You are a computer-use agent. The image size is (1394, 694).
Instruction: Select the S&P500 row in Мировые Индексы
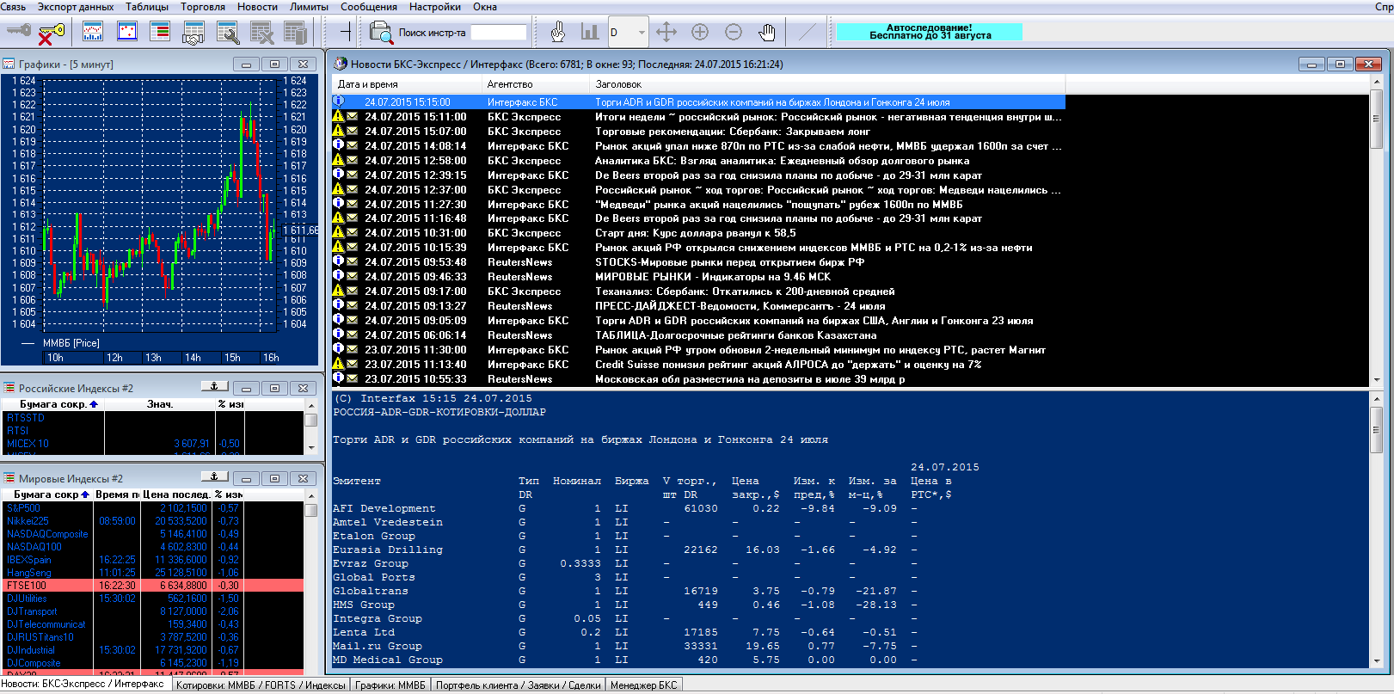(x=152, y=507)
